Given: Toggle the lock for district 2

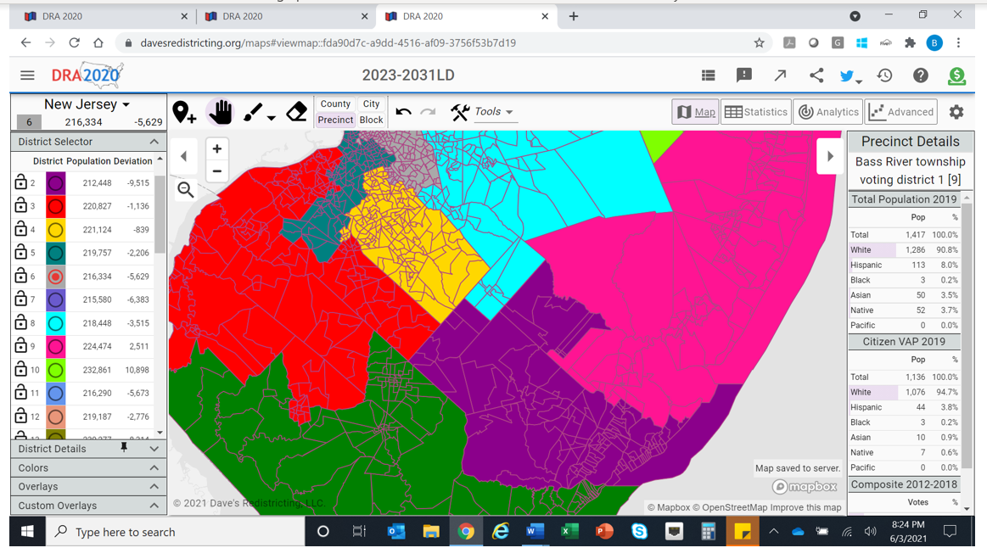Looking at the screenshot, I should [21, 183].
